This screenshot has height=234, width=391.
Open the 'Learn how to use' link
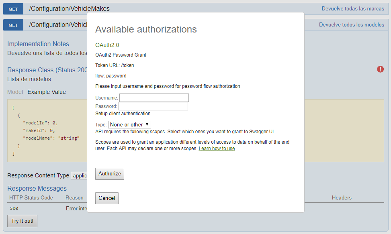pos(217,149)
